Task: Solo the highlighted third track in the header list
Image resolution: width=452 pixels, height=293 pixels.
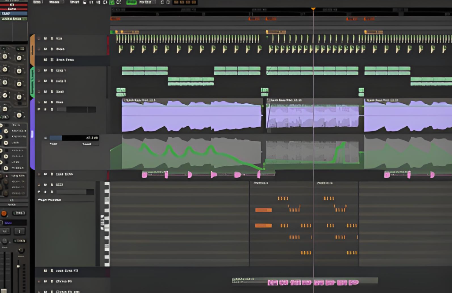Action: pos(52,59)
